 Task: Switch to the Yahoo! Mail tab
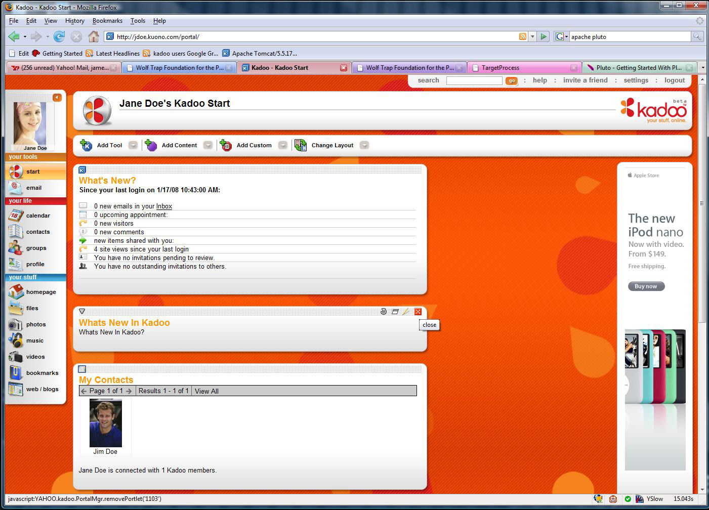pyautogui.click(x=64, y=68)
